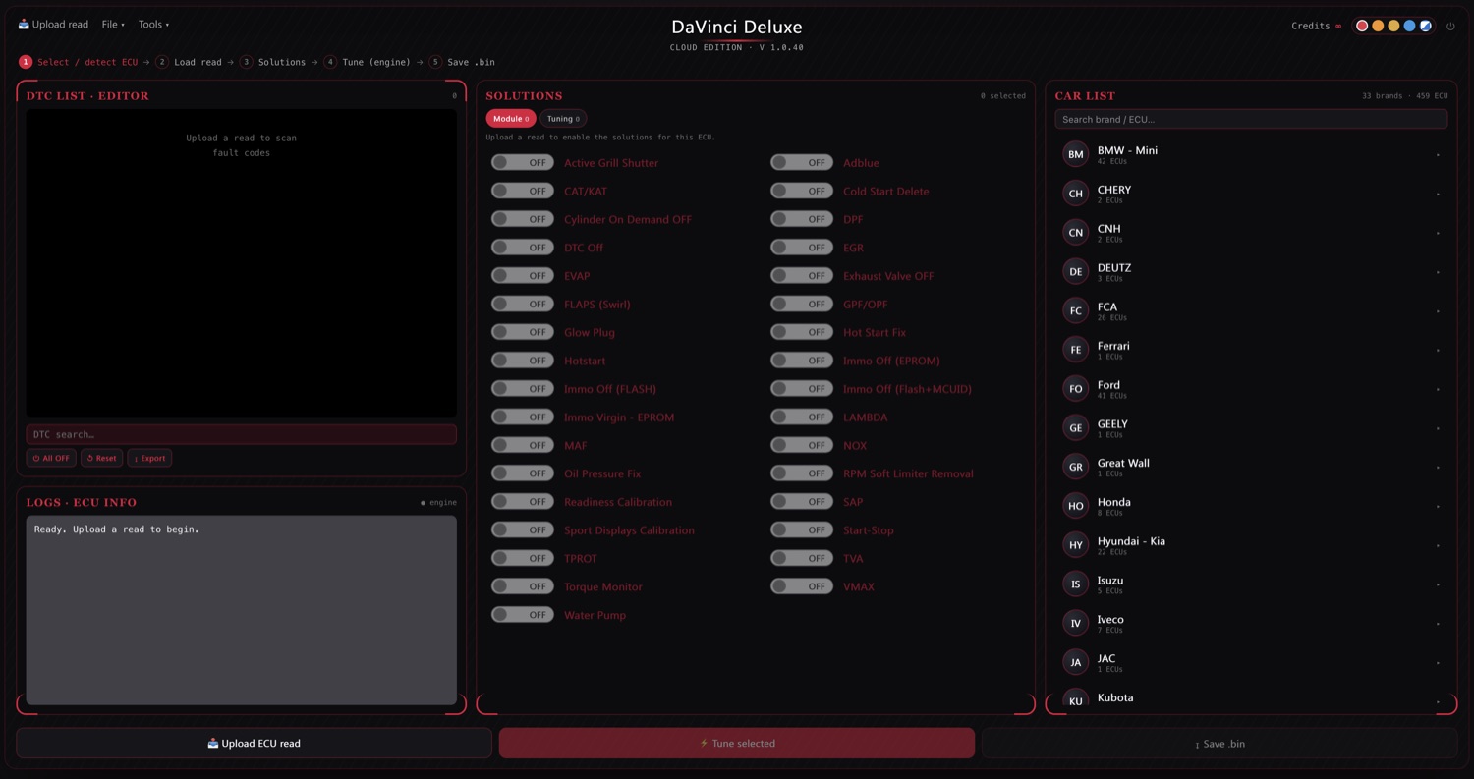Enable the Adblue solution switch
1474x779 pixels.
(802, 162)
